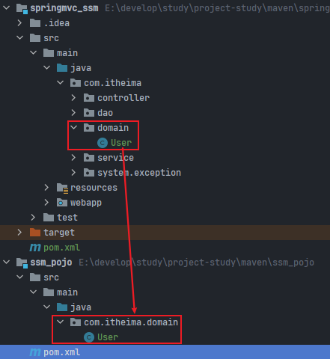Select the service package

115,158
